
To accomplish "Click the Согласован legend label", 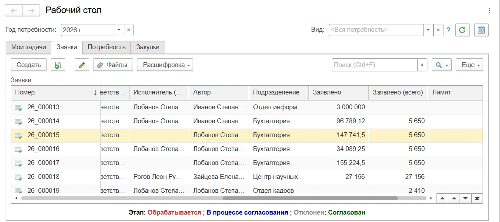I will click(347, 212).
